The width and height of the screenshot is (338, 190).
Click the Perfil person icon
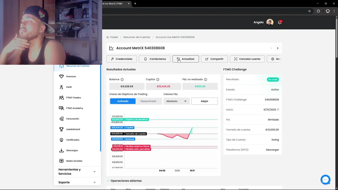pyautogui.click(x=62, y=87)
